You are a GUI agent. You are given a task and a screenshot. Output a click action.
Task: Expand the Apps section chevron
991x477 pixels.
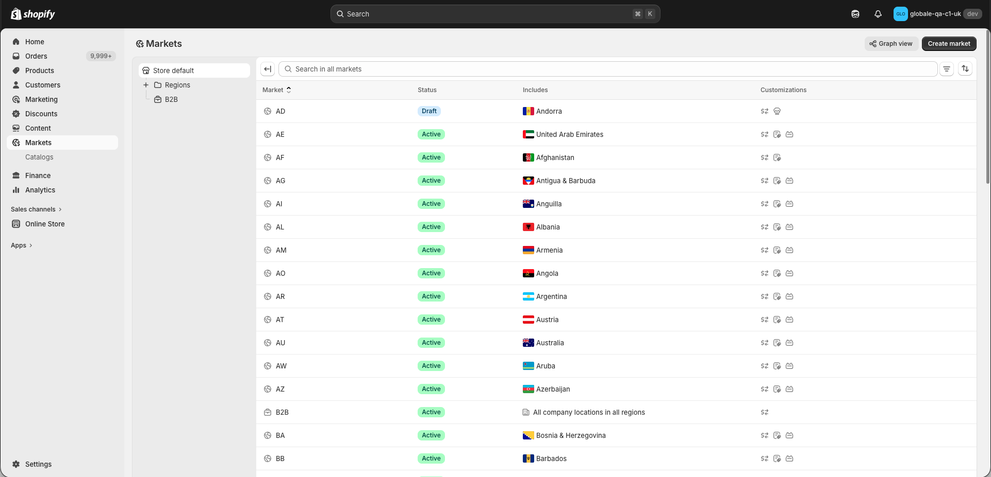click(x=30, y=245)
